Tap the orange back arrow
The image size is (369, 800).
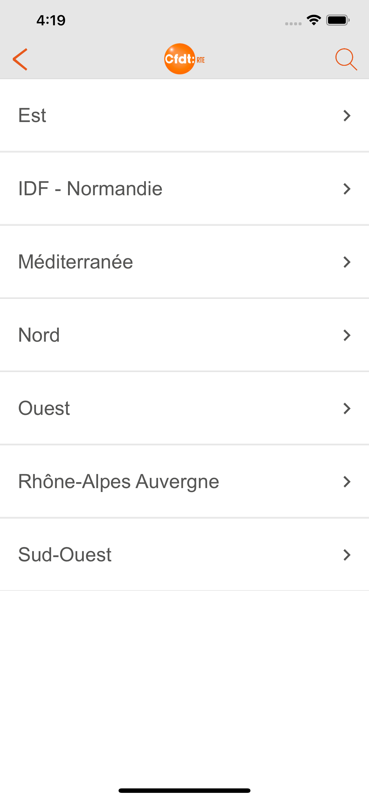[x=20, y=59]
